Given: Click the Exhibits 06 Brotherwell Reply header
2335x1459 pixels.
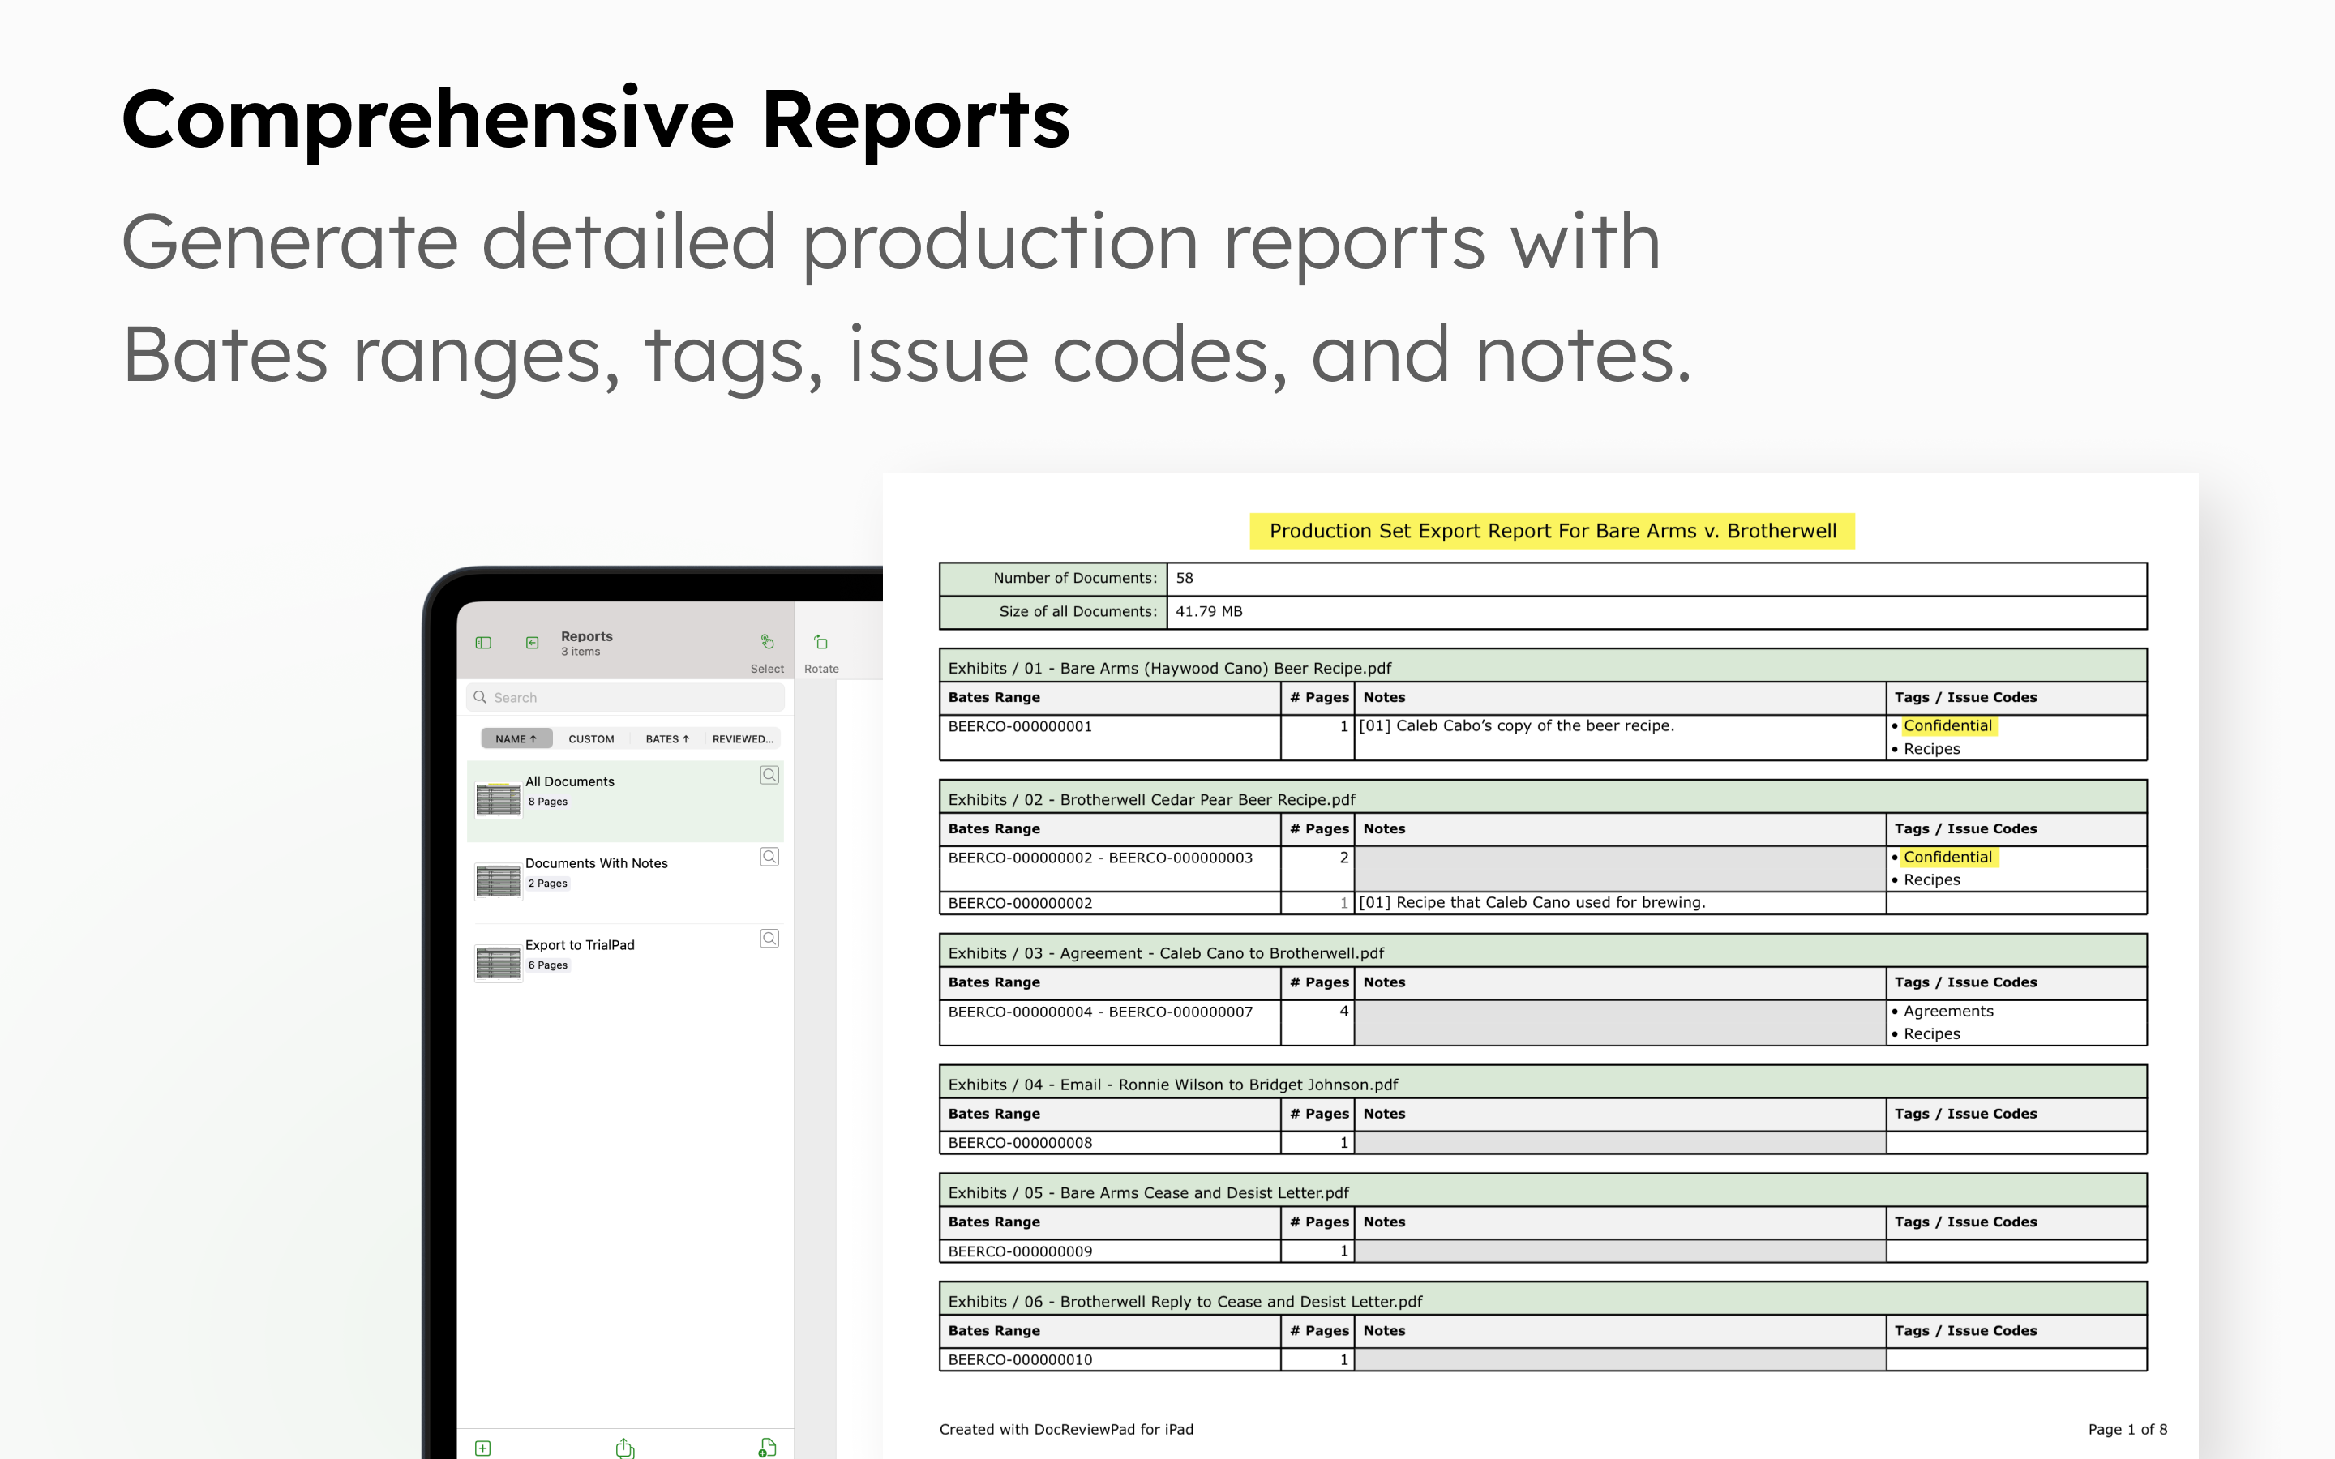Looking at the screenshot, I should 1543,1300.
